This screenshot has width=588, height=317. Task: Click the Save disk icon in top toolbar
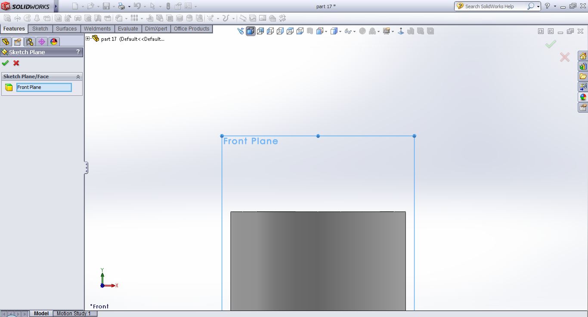click(x=106, y=6)
